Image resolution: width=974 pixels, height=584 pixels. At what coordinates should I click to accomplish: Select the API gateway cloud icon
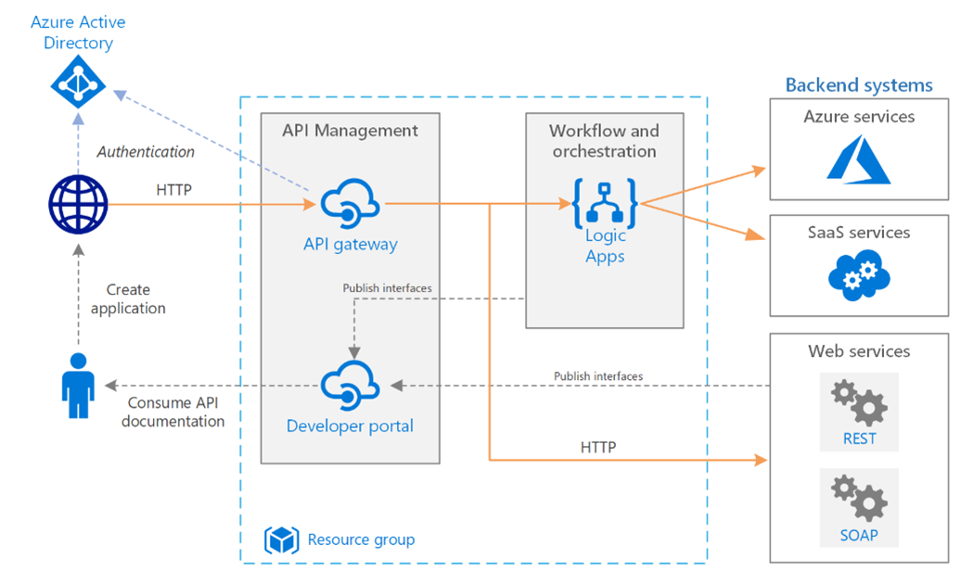coord(351,204)
